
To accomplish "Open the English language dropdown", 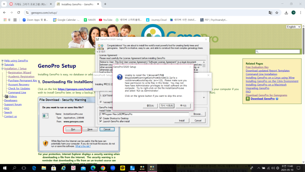I will click(294, 27).
